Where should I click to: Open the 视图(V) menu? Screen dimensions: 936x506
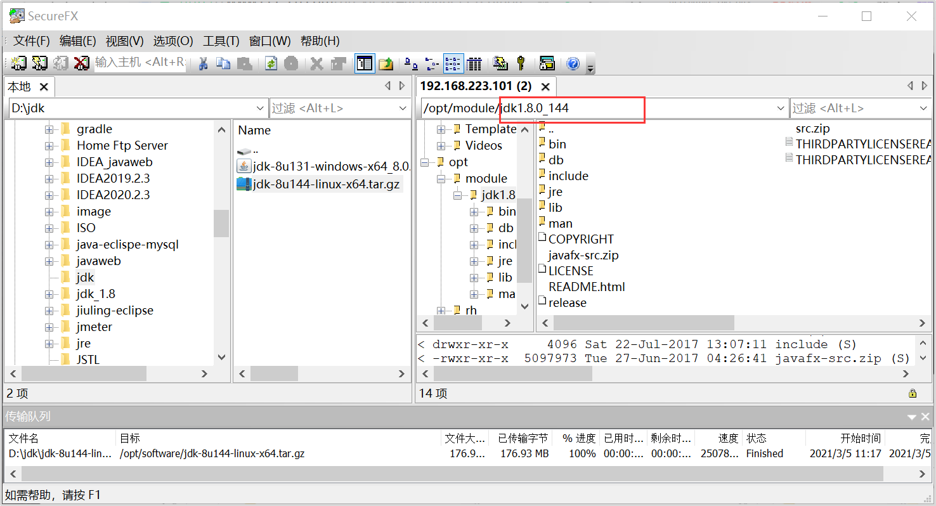click(125, 41)
